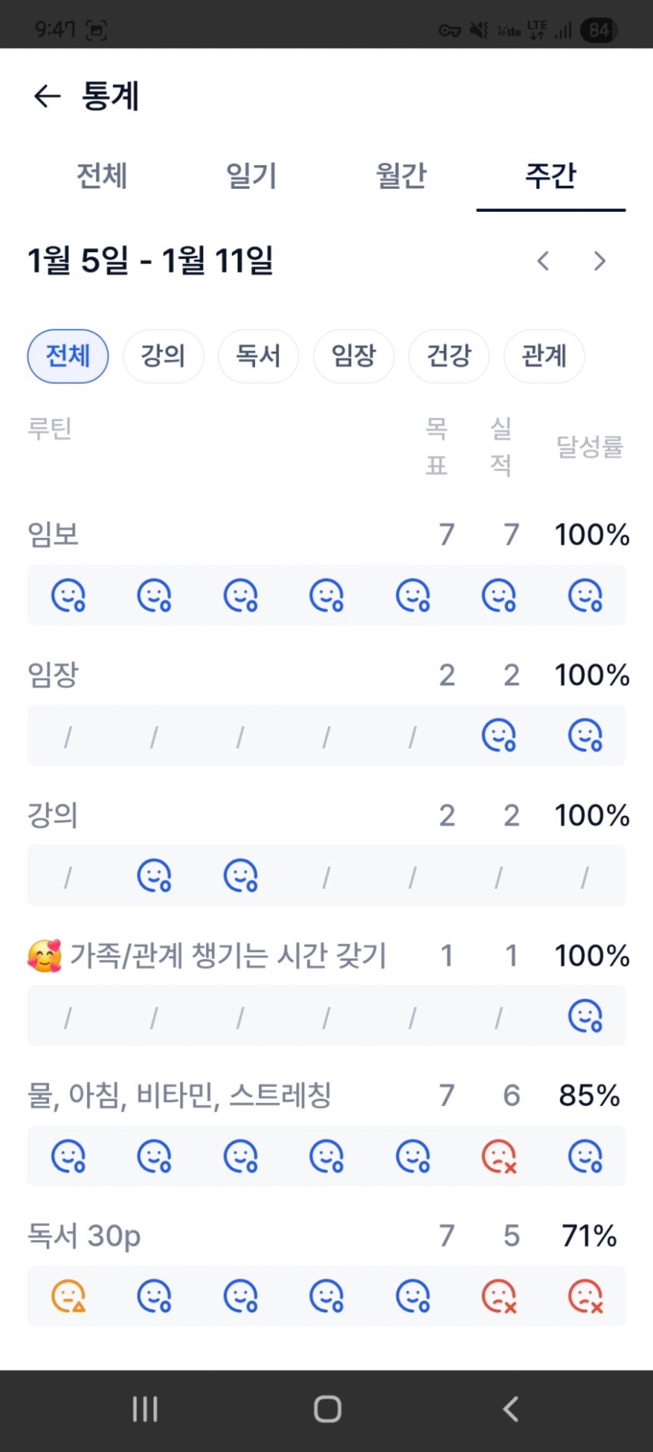Go to next week chevron
Viewport: 653px width, 1452px height.
coord(600,261)
